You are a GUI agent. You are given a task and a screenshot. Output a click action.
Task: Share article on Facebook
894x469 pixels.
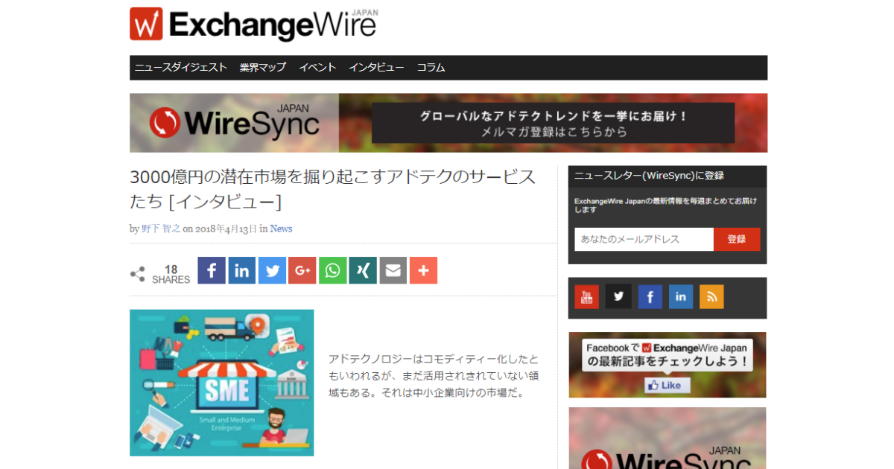[212, 271]
